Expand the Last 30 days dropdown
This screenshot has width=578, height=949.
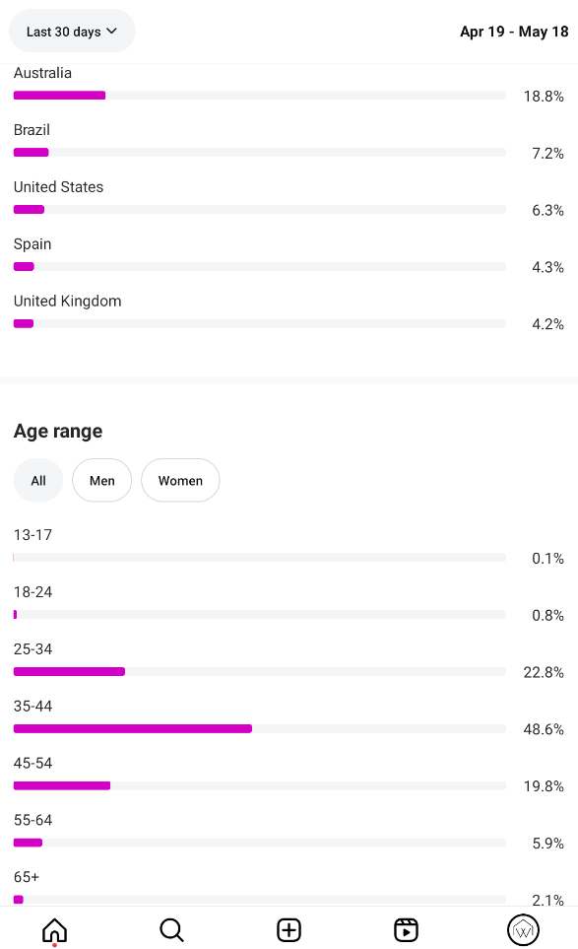click(72, 31)
